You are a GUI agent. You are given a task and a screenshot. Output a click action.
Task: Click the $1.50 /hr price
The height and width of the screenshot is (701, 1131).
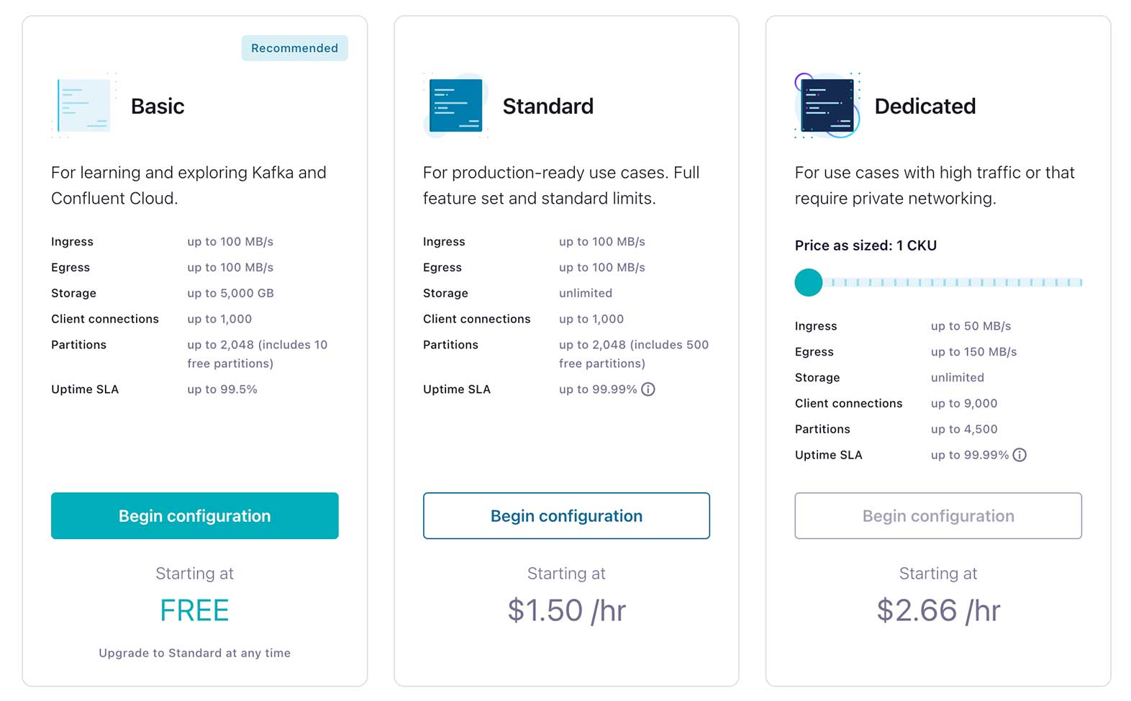tap(566, 610)
